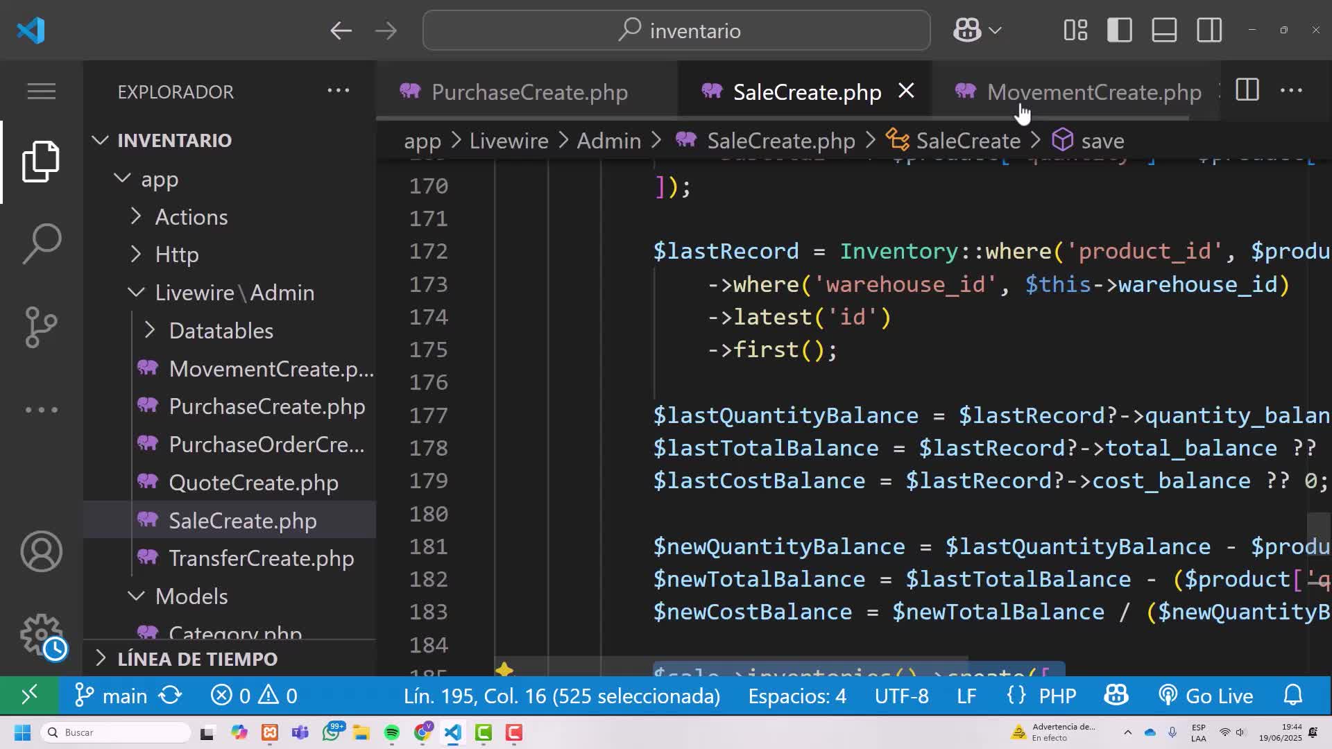Viewport: 1332px width, 749px height.
Task: Click the 'app' breadcrumb segment
Action: click(x=422, y=141)
